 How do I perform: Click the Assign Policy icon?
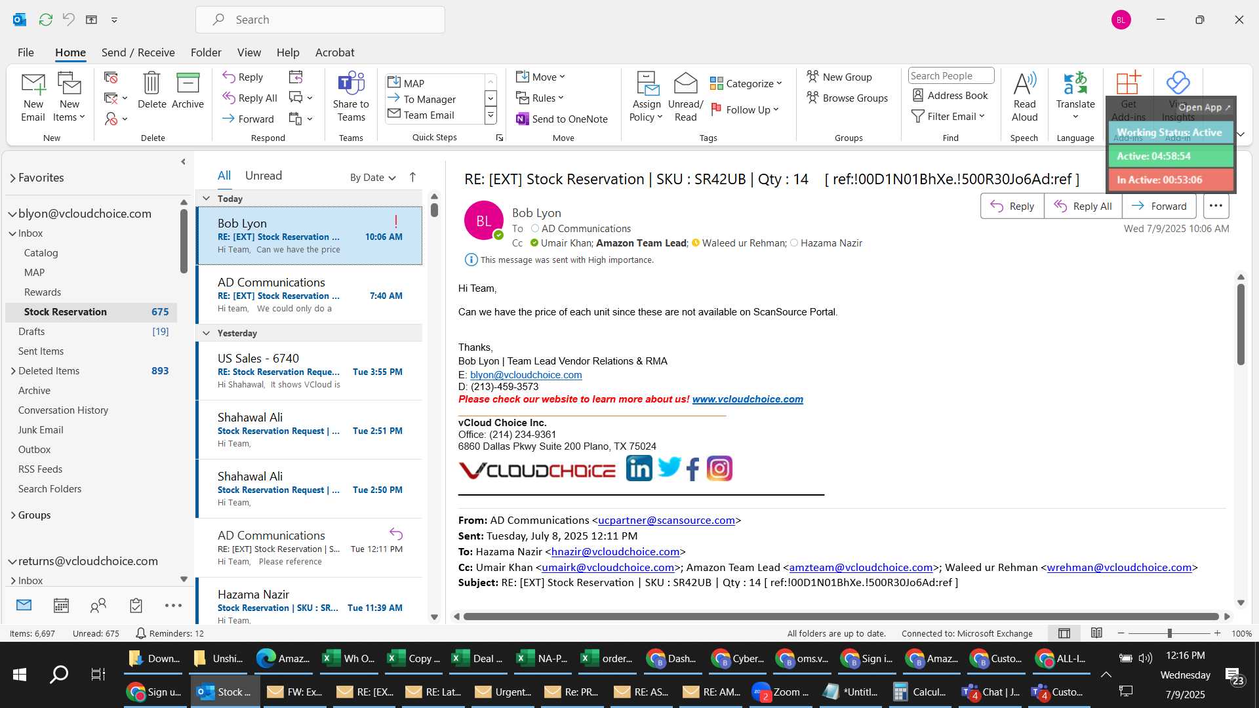click(647, 97)
